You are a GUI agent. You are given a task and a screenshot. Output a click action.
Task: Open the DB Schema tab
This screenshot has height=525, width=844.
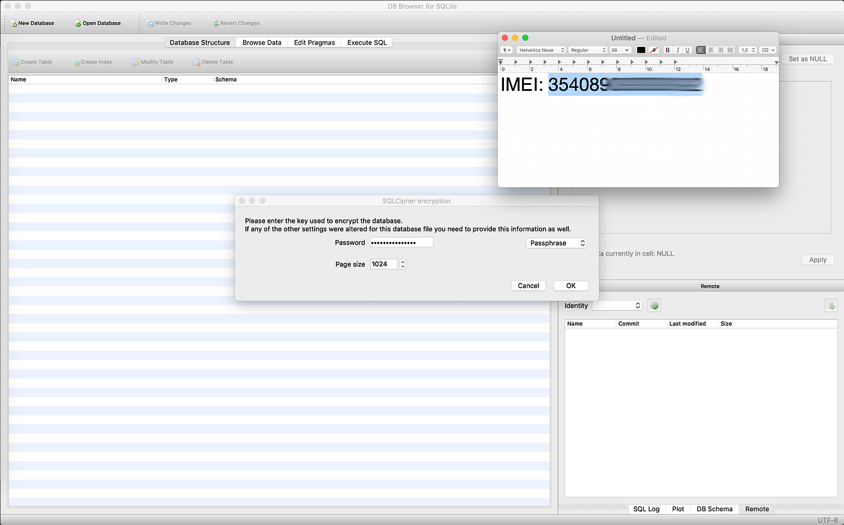tap(714, 509)
